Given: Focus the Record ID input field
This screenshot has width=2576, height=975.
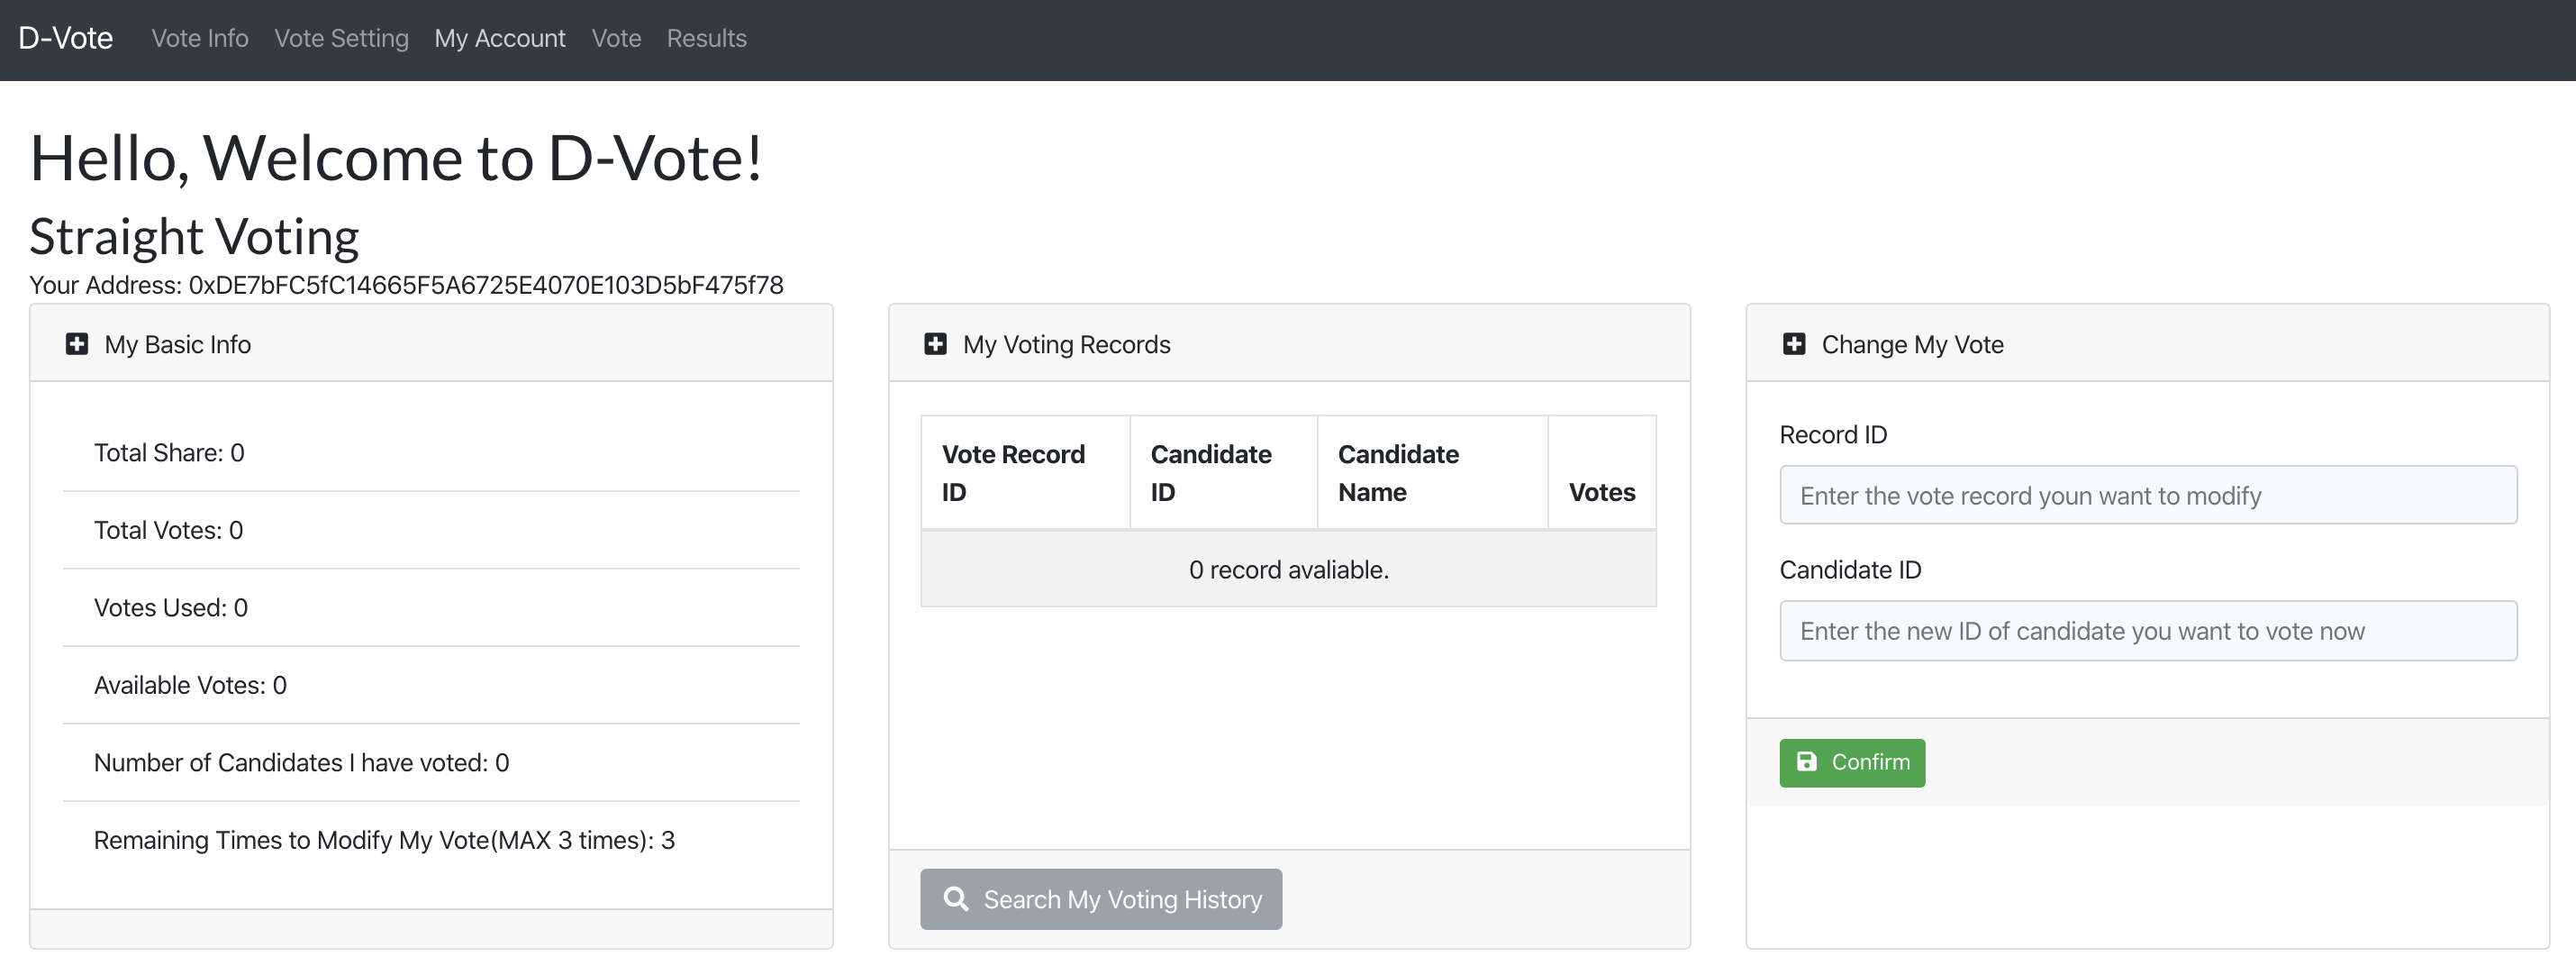Looking at the screenshot, I should pyautogui.click(x=2147, y=495).
